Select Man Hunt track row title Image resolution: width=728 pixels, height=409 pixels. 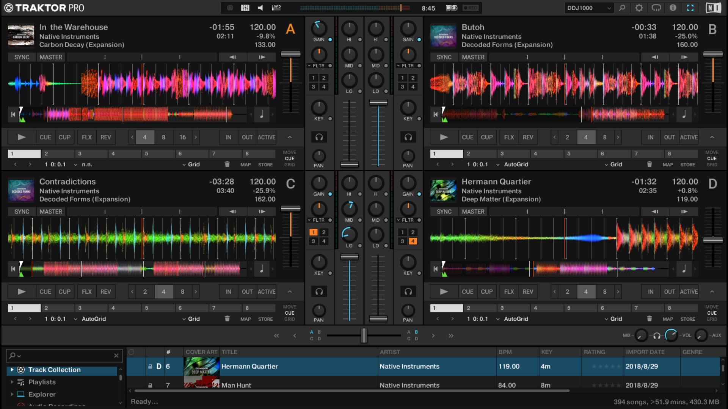click(236, 385)
